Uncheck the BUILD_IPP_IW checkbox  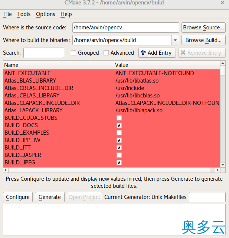[x=119, y=140]
